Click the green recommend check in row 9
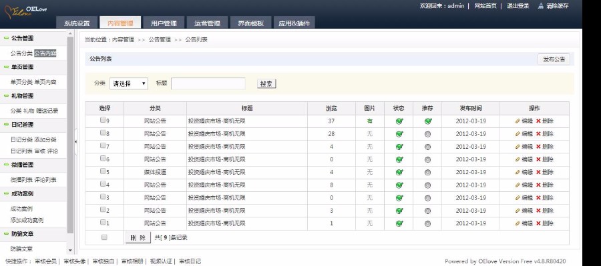 coord(428,121)
